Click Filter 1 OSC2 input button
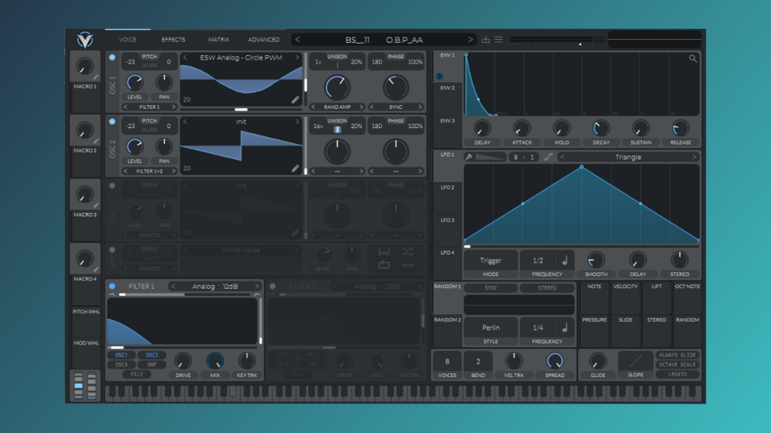 pos(151,355)
